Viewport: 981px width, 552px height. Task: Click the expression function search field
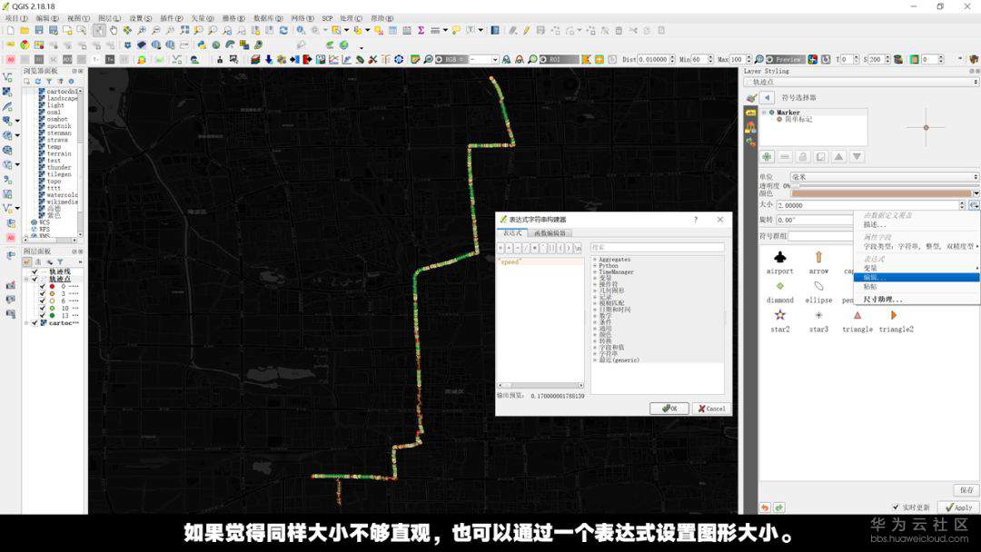click(657, 248)
